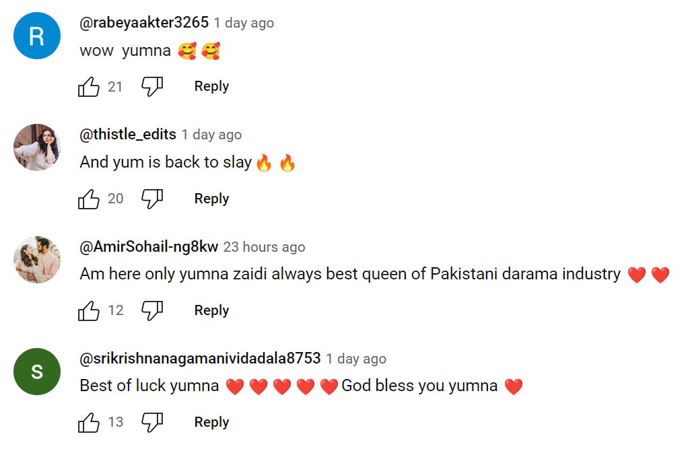Dislike the "wow yumna" comment

tap(152, 87)
